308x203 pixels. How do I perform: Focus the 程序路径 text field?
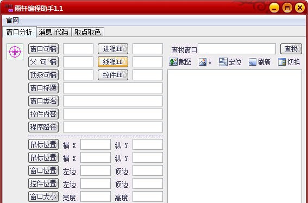click(x=113, y=127)
